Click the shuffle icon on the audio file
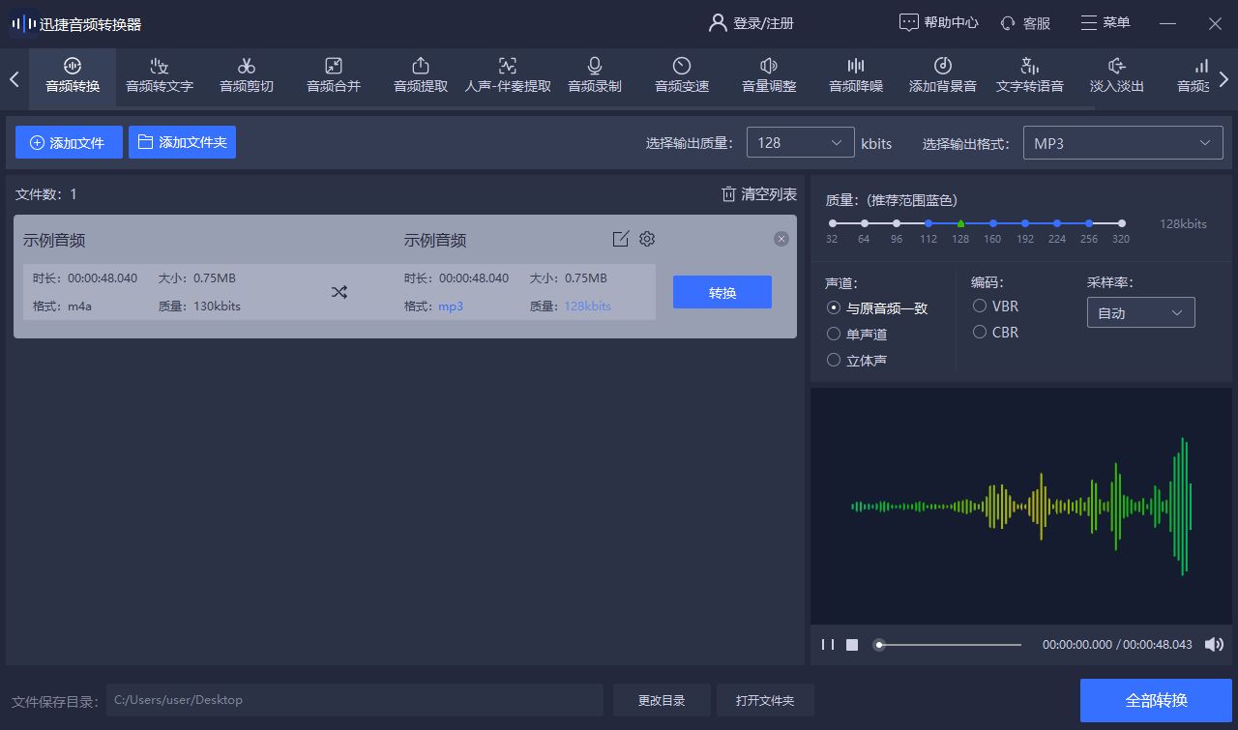 click(339, 291)
